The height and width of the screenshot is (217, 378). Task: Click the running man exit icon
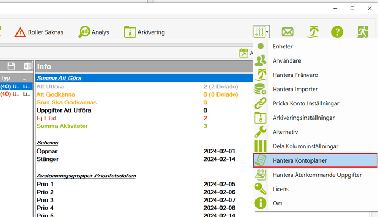[x=363, y=32]
